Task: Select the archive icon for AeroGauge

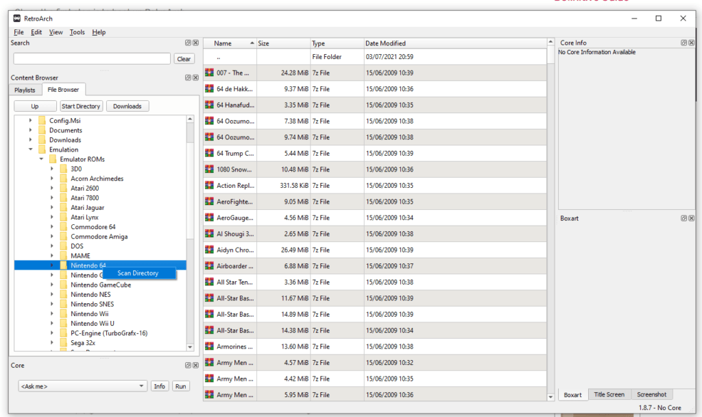Action: point(209,217)
